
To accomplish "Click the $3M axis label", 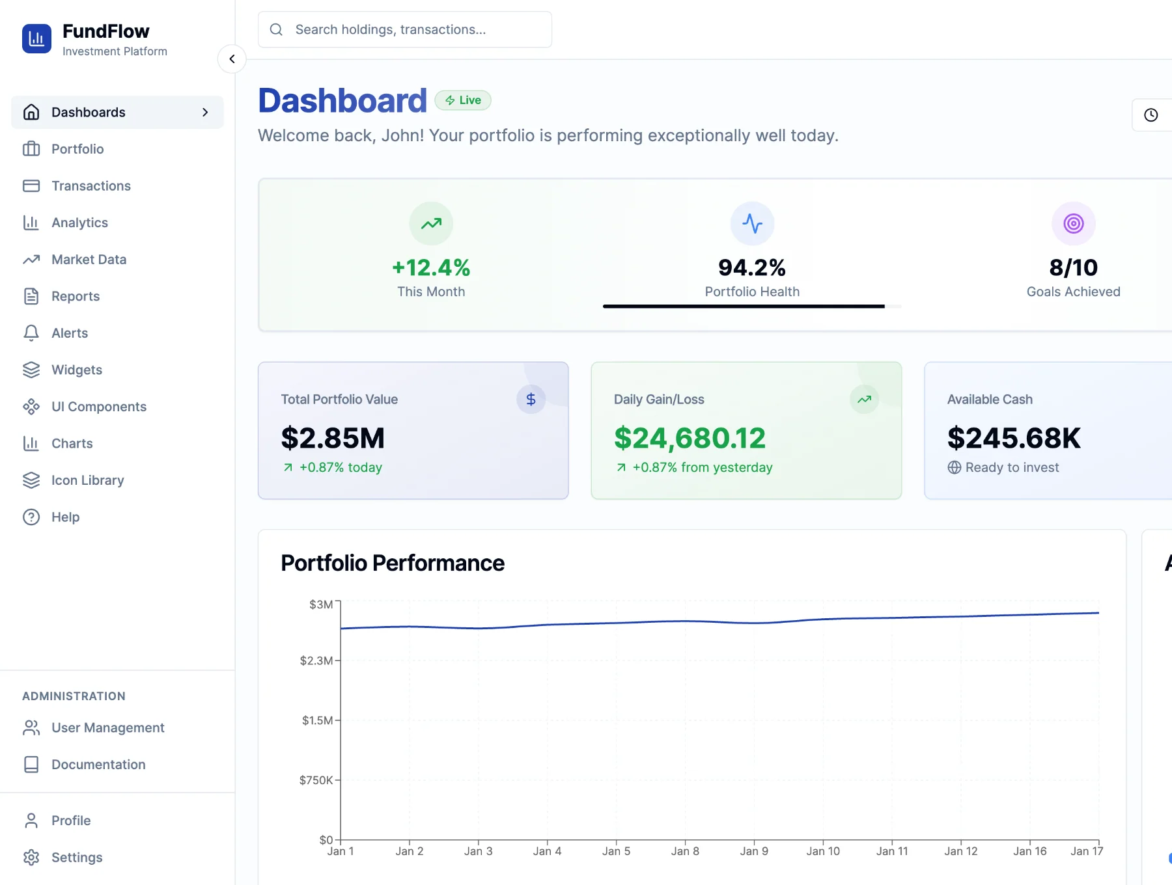I will (321, 605).
